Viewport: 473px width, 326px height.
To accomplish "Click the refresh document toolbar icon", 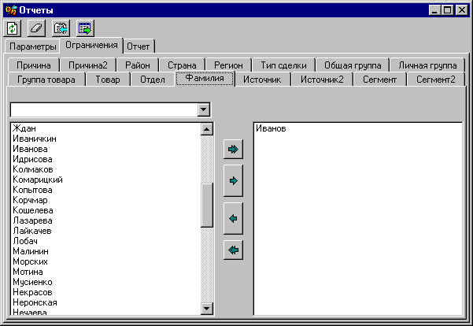I will click(13, 28).
